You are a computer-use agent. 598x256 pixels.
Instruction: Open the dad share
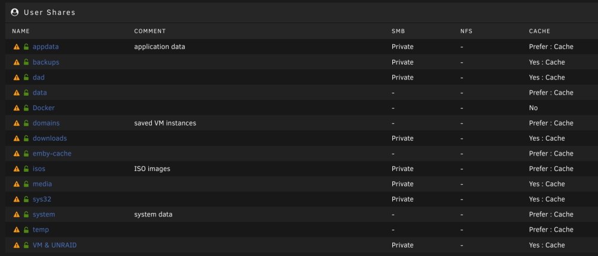tap(38, 77)
